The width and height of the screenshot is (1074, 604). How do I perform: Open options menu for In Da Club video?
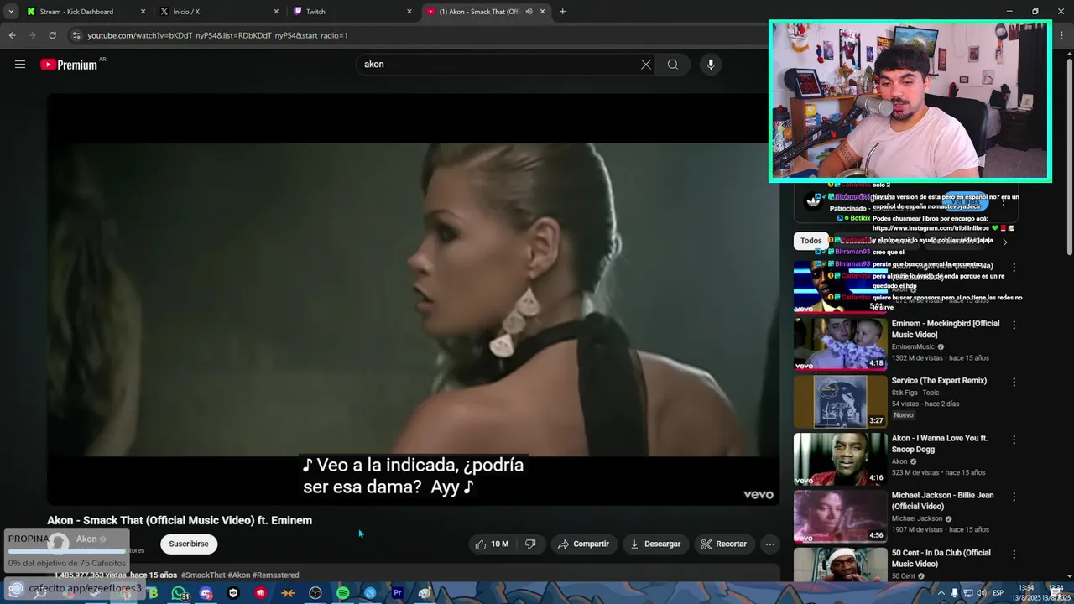(x=1014, y=555)
